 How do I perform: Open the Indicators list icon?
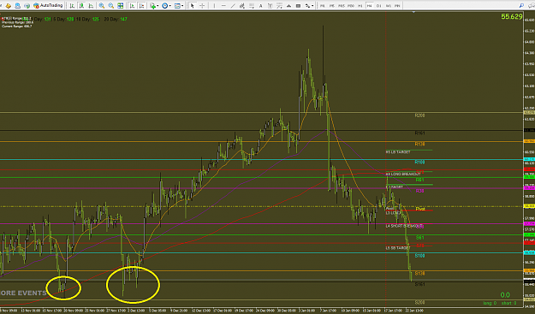tap(152, 6)
